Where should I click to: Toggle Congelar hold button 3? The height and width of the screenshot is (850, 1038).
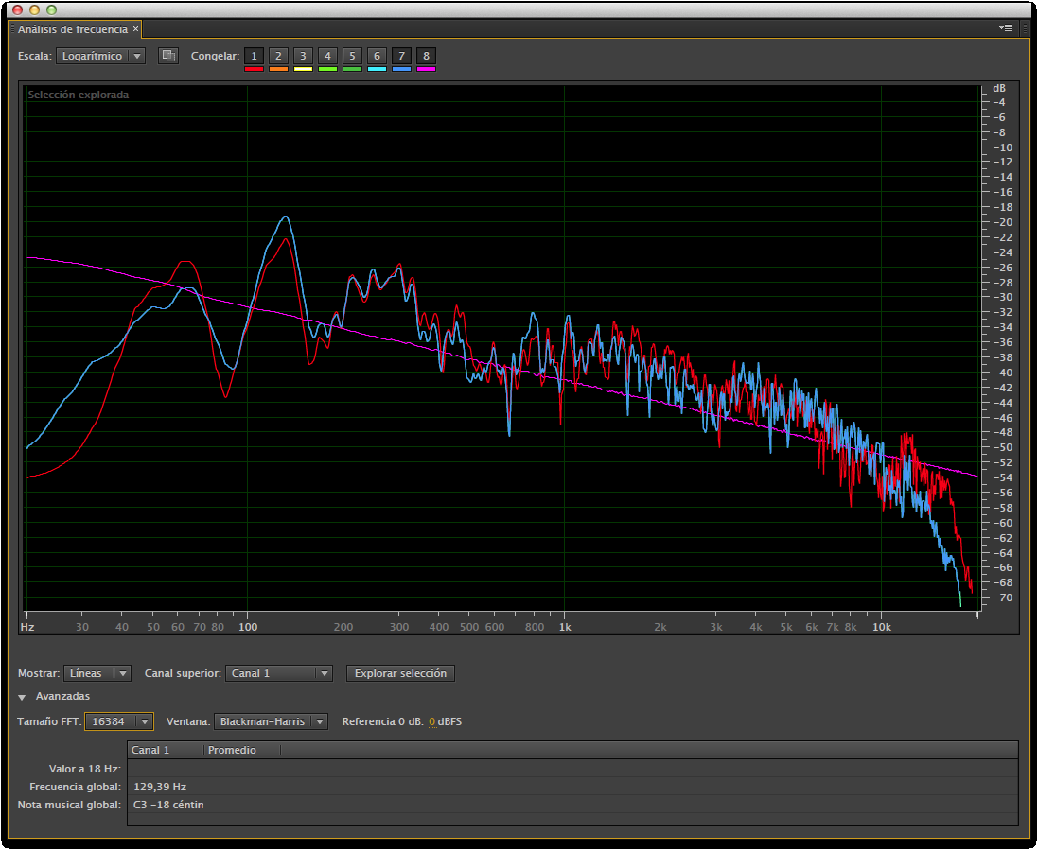click(x=303, y=56)
